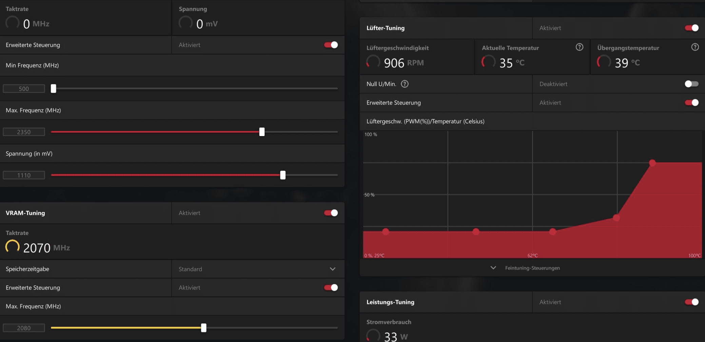Toggle fan Erweiterte Steuerung switch
The image size is (705, 342).
[x=692, y=102]
